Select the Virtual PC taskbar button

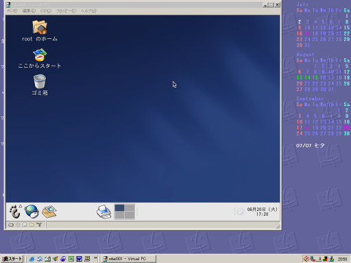pyautogui.click(x=129, y=259)
